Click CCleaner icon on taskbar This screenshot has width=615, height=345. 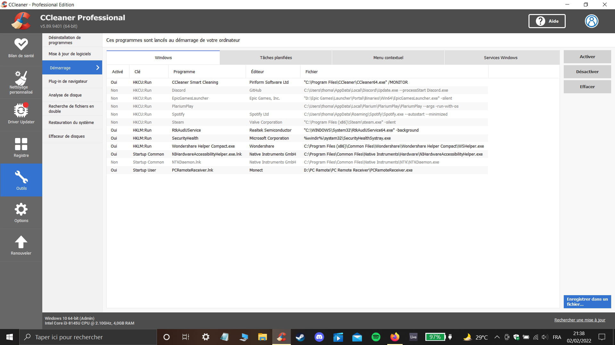(282, 337)
